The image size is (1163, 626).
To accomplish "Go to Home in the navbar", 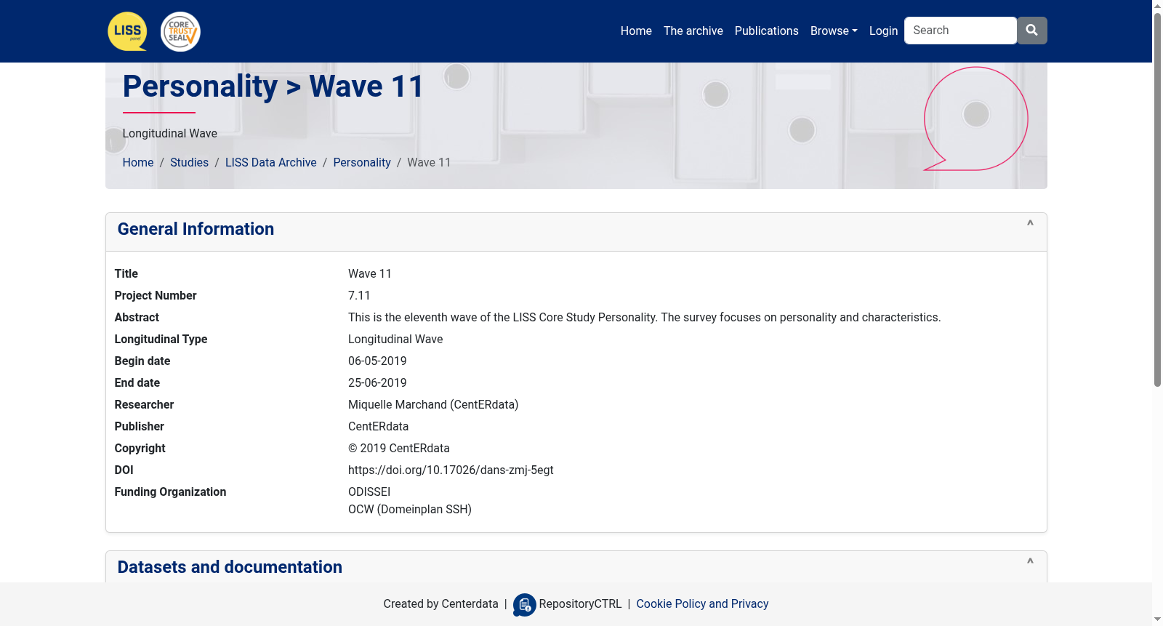I will 636,31.
